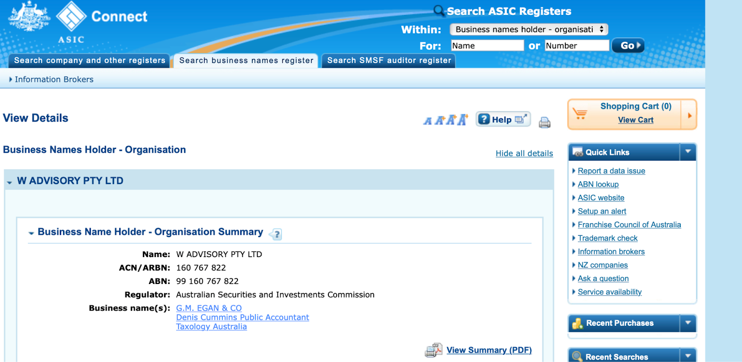742x362 pixels.
Task: Set the second font size A icon
Action: (439, 120)
